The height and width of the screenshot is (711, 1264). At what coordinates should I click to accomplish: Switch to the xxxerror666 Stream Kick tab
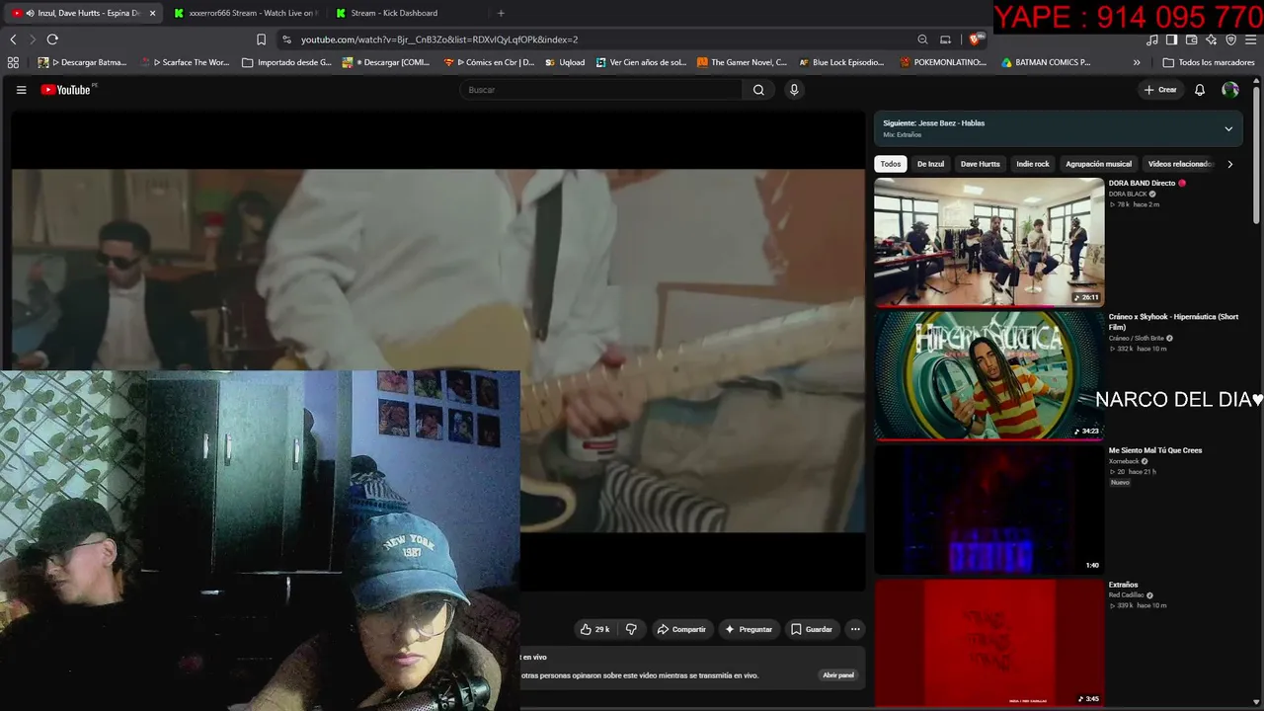pyautogui.click(x=244, y=13)
